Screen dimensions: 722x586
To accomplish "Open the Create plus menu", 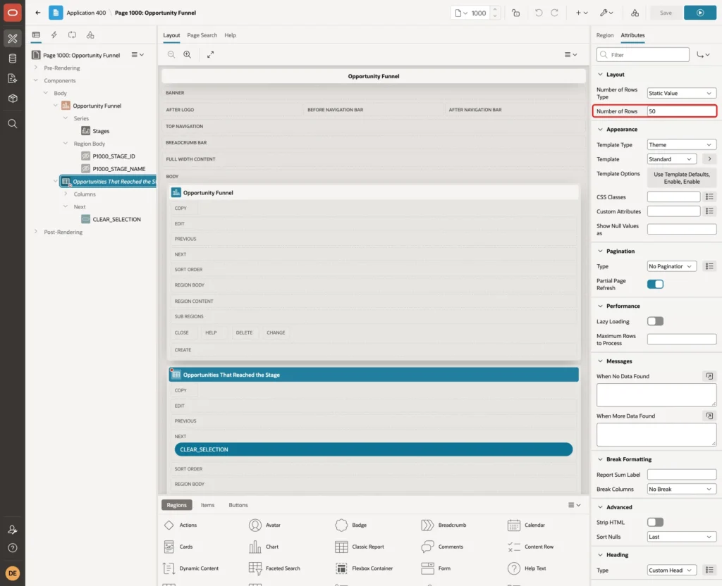I will [582, 13].
